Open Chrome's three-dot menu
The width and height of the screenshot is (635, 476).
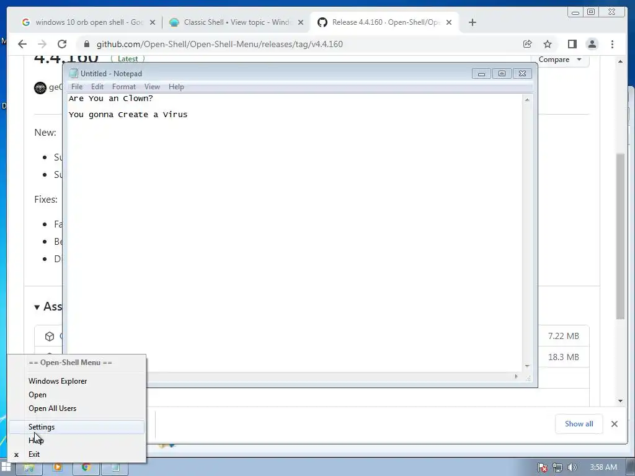click(612, 44)
